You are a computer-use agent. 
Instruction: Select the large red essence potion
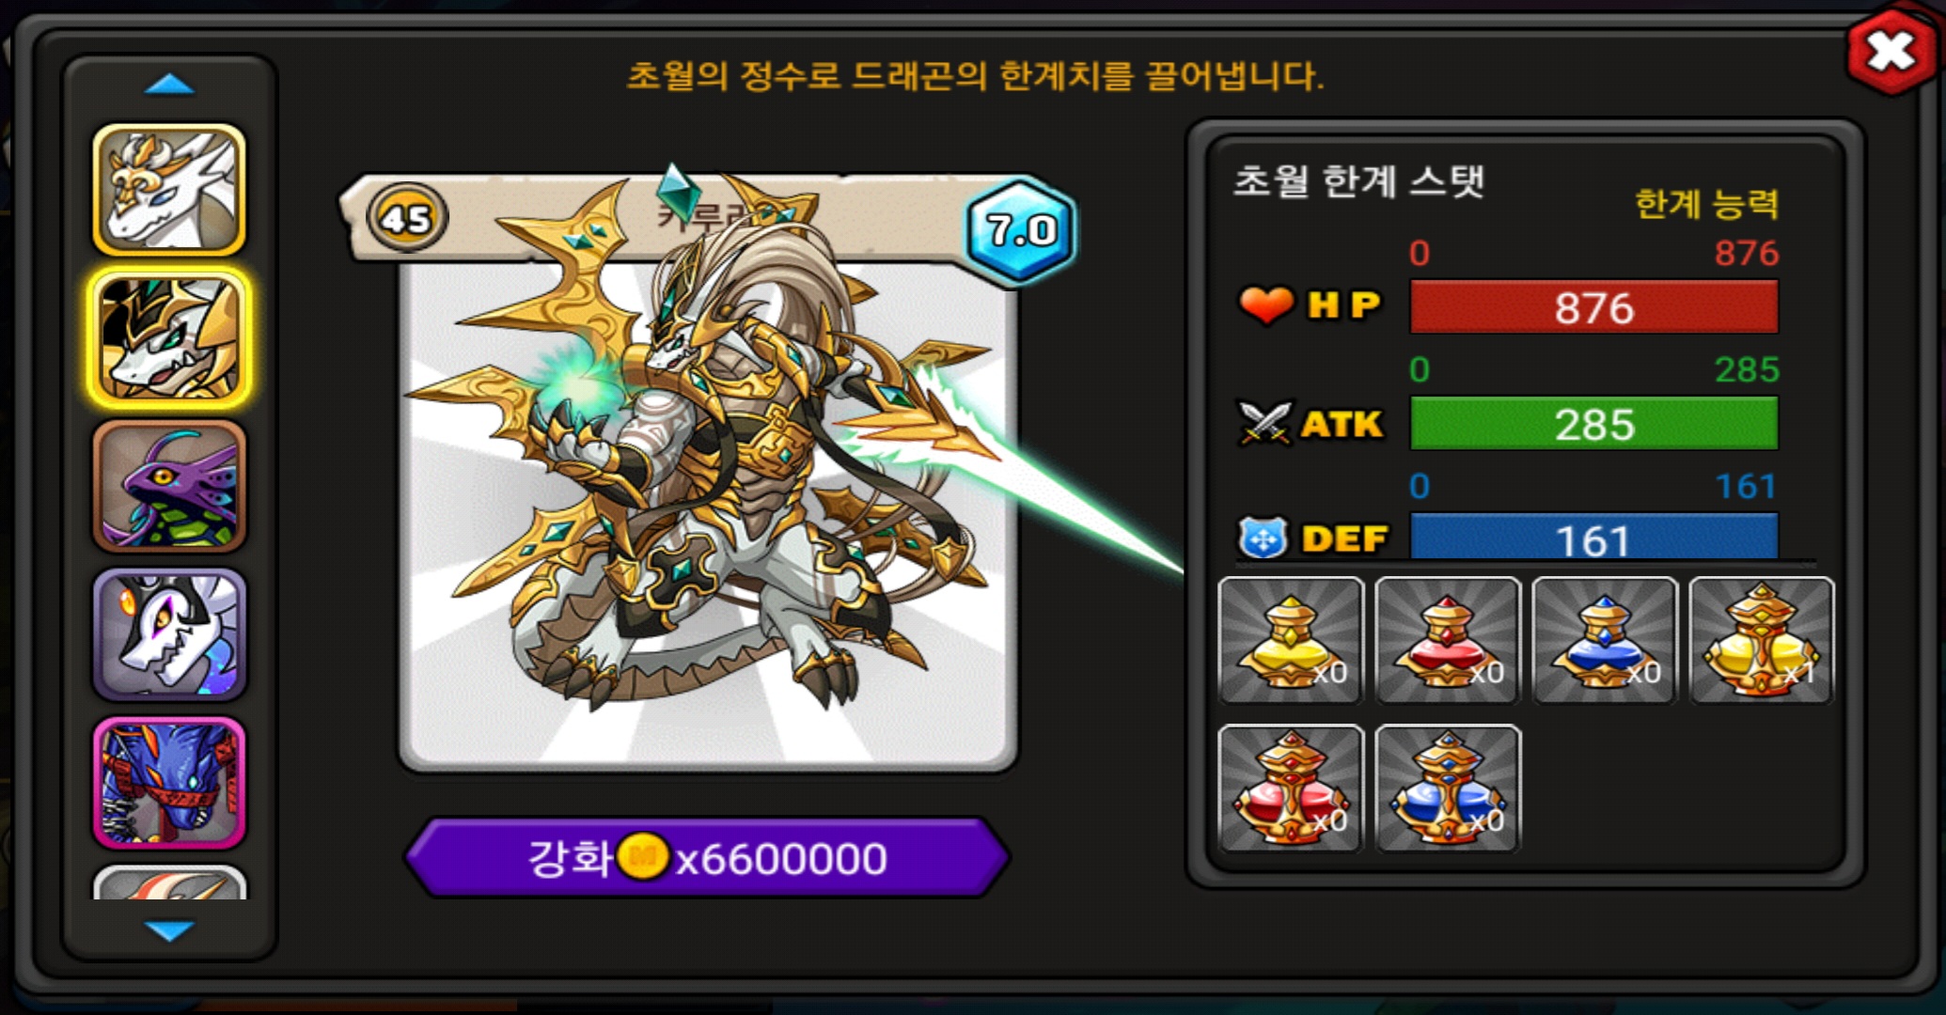(1290, 788)
